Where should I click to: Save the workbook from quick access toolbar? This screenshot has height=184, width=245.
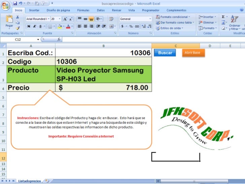pyautogui.click(x=15, y=3)
